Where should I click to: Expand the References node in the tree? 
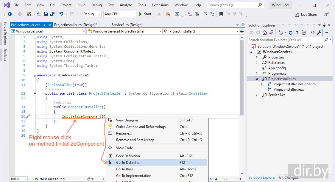click(x=257, y=63)
